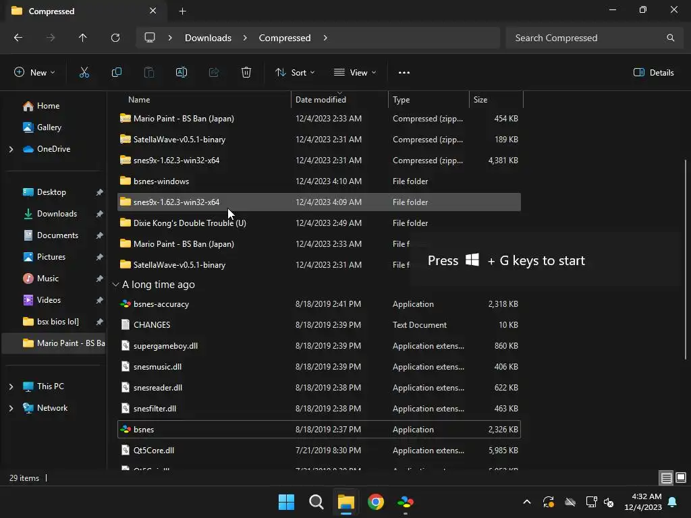The height and width of the screenshot is (518, 691).
Task: Open Desktop in the sidebar
Action: tap(53, 192)
